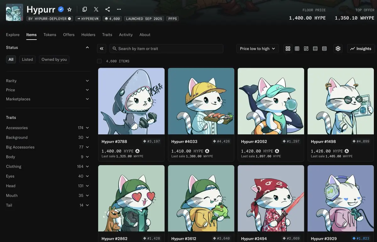Switch to the Offers tab

[69, 35]
